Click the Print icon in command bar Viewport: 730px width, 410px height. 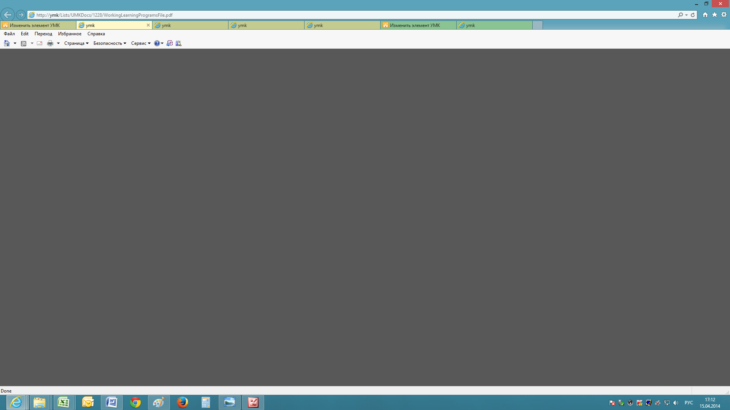click(50, 43)
